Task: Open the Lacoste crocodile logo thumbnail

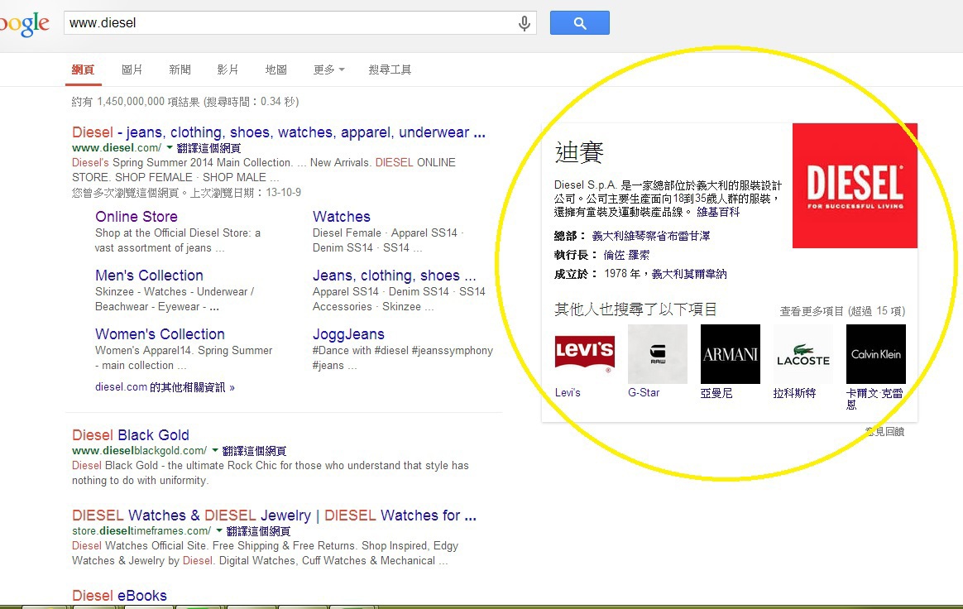Action: 802,354
